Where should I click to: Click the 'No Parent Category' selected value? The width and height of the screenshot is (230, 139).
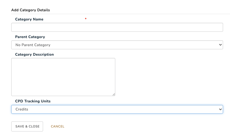[x=33, y=45]
